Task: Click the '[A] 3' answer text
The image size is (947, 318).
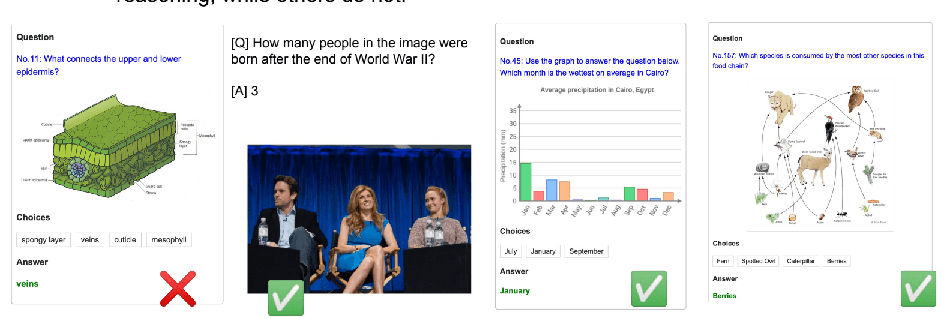Action: click(245, 91)
